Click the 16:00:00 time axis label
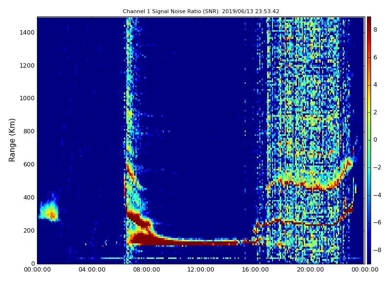The image size is (390, 292). pyautogui.click(x=255, y=270)
